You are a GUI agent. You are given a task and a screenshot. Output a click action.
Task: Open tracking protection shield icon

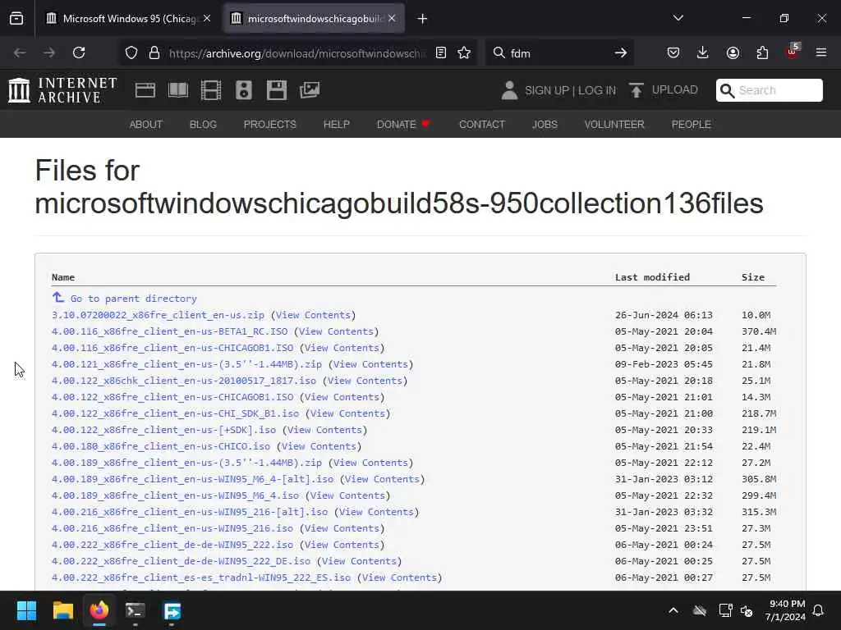tap(131, 52)
